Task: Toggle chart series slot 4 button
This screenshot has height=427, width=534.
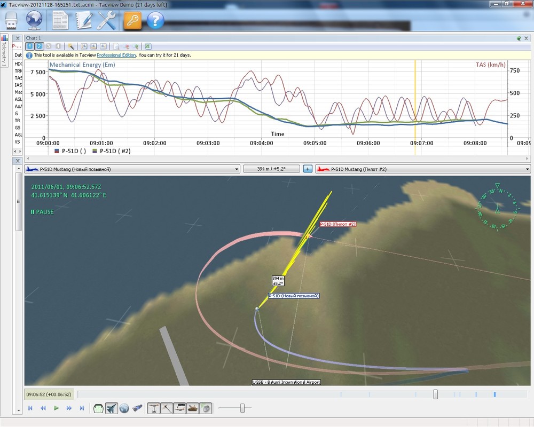Action: [58, 46]
